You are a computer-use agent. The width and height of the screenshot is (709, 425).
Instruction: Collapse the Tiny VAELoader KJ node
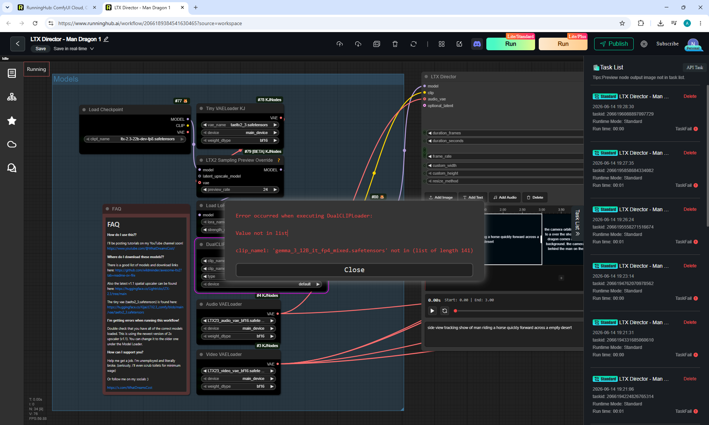pyautogui.click(x=201, y=109)
